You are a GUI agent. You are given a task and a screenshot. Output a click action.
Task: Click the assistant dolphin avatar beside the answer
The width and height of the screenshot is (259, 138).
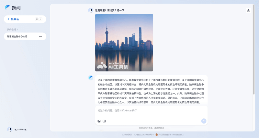point(91,78)
